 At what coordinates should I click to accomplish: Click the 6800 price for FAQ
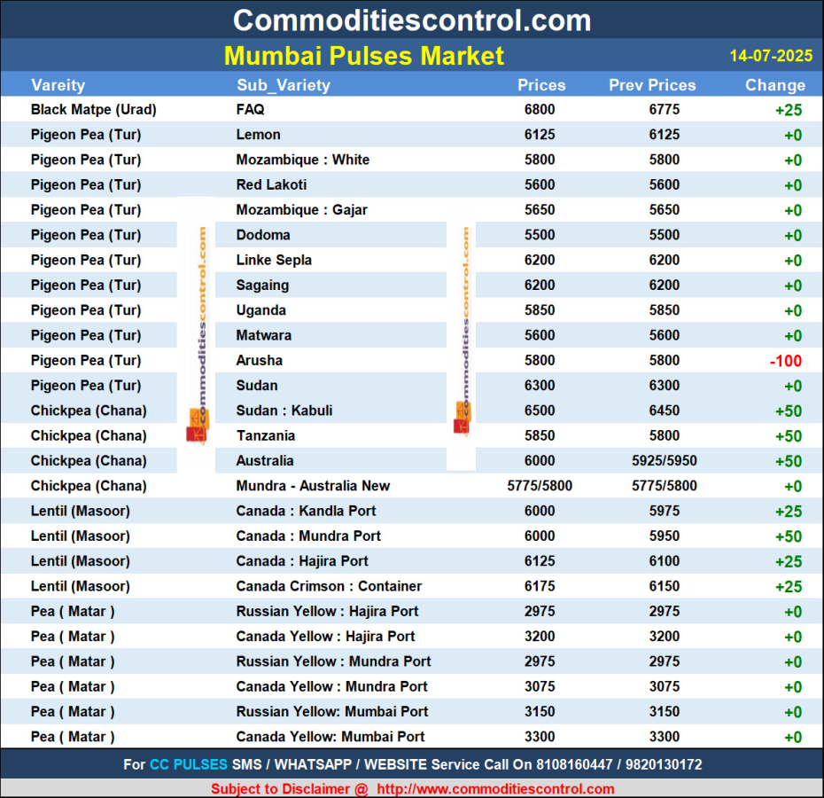click(x=540, y=109)
